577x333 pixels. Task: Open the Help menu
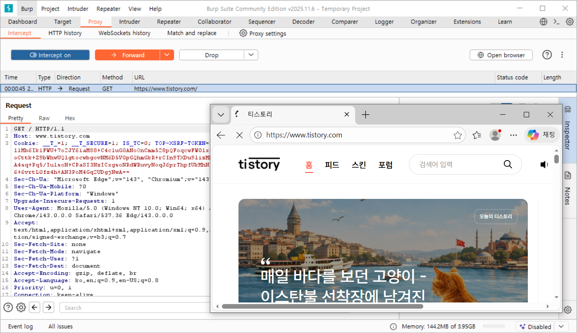pyautogui.click(x=155, y=9)
